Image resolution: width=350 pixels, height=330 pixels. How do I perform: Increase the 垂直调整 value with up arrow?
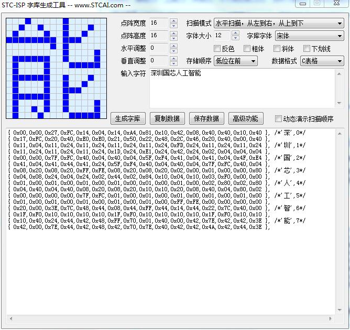pos(173,59)
